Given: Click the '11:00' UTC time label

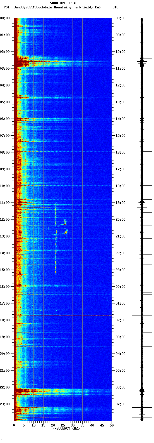Looking at the screenshot, I should point(121,69).
